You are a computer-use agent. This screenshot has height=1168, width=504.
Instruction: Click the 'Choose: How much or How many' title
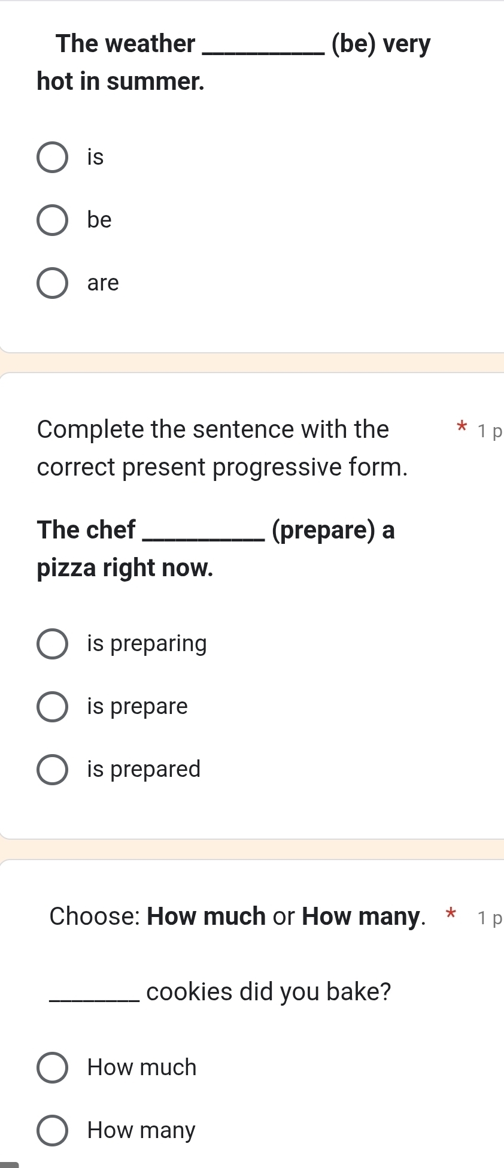(x=237, y=916)
